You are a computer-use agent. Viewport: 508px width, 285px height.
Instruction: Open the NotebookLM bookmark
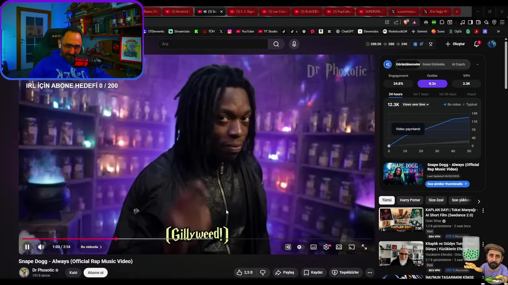[x=395, y=31]
